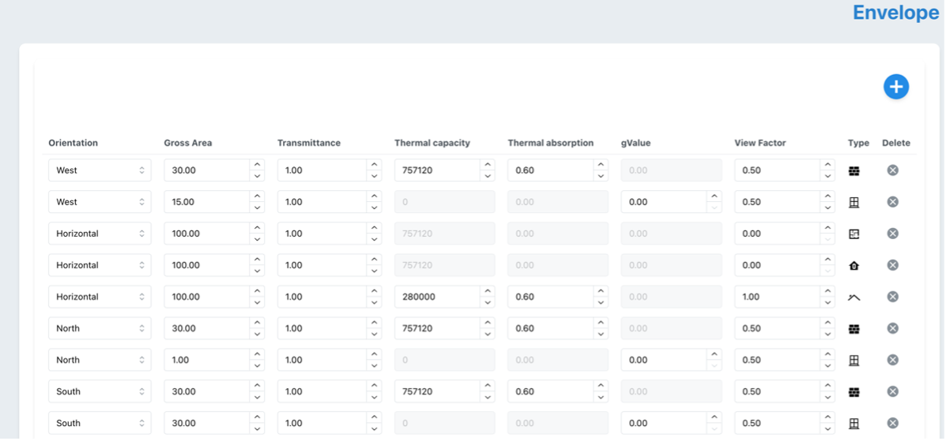The image size is (946, 441).
Task: Click the Thermal capacity column header
Action: click(x=432, y=143)
